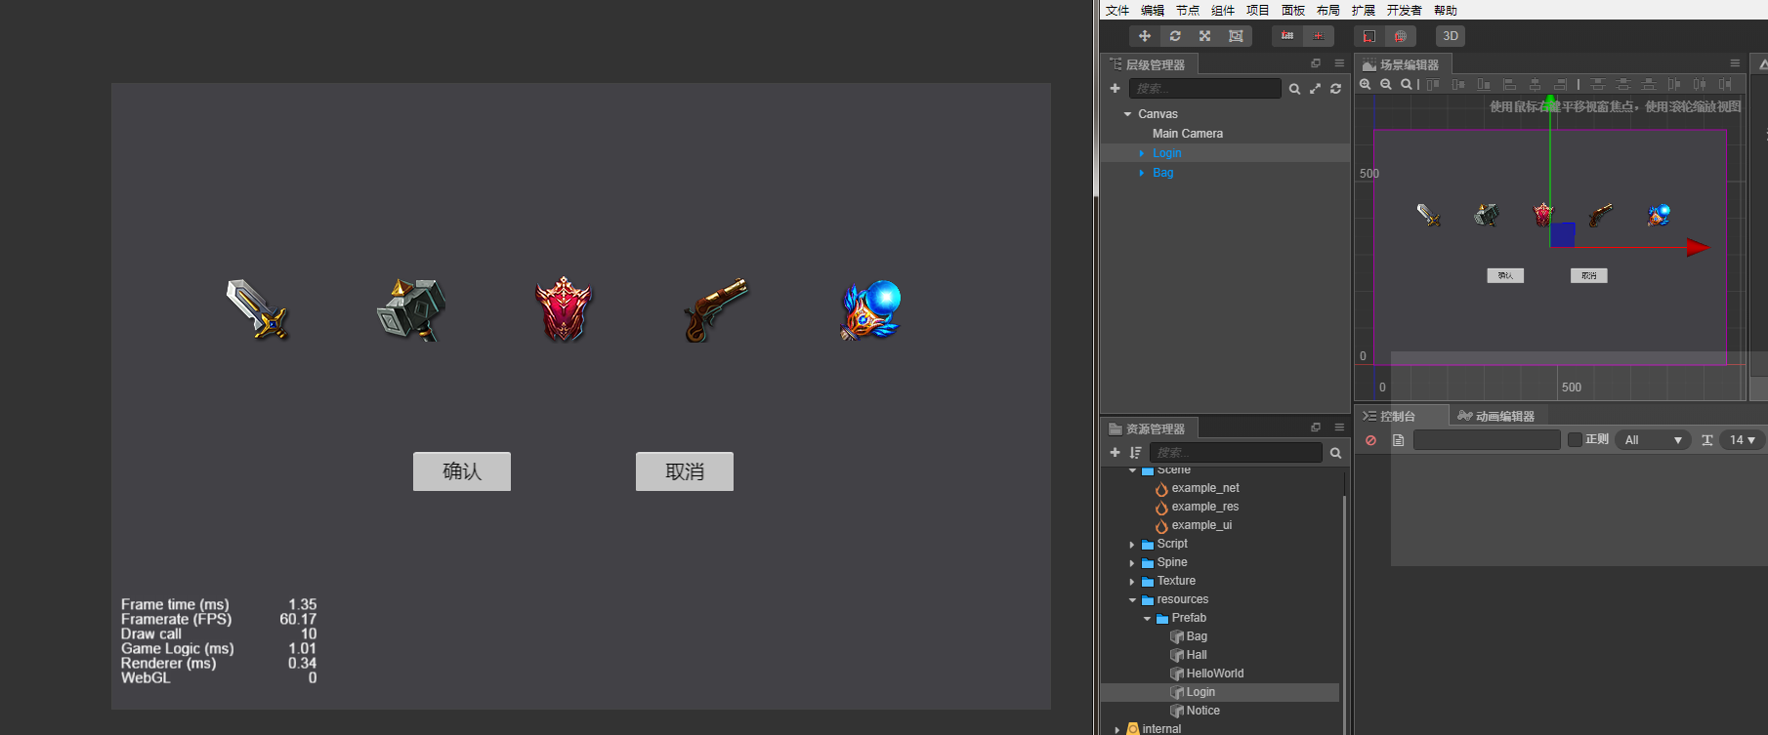Focus the assets search field
The height and width of the screenshot is (735, 1768).
point(1236,453)
